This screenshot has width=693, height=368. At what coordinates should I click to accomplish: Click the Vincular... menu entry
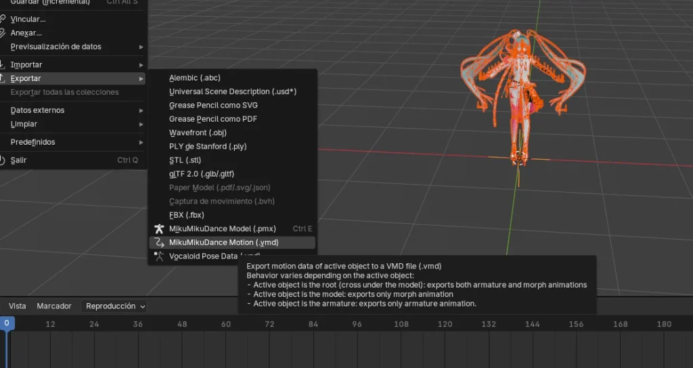[73, 19]
